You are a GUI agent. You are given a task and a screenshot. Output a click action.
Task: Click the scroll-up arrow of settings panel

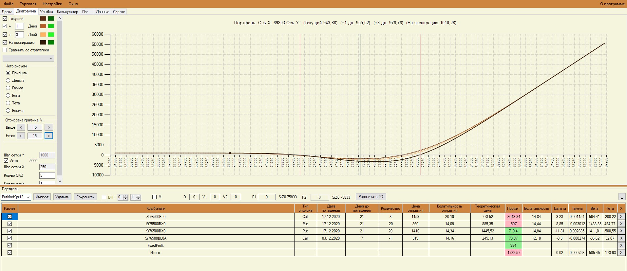[60, 18]
